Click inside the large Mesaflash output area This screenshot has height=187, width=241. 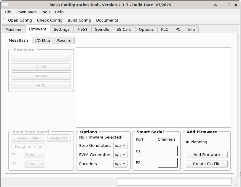tap(153, 87)
